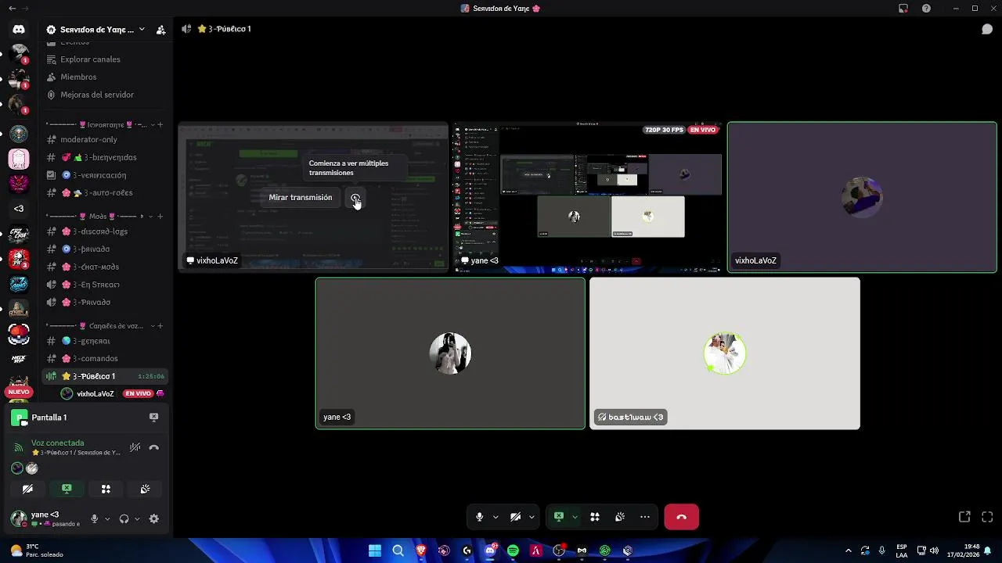
Task: Show hidden system tray icons chevron
Action: point(849,550)
